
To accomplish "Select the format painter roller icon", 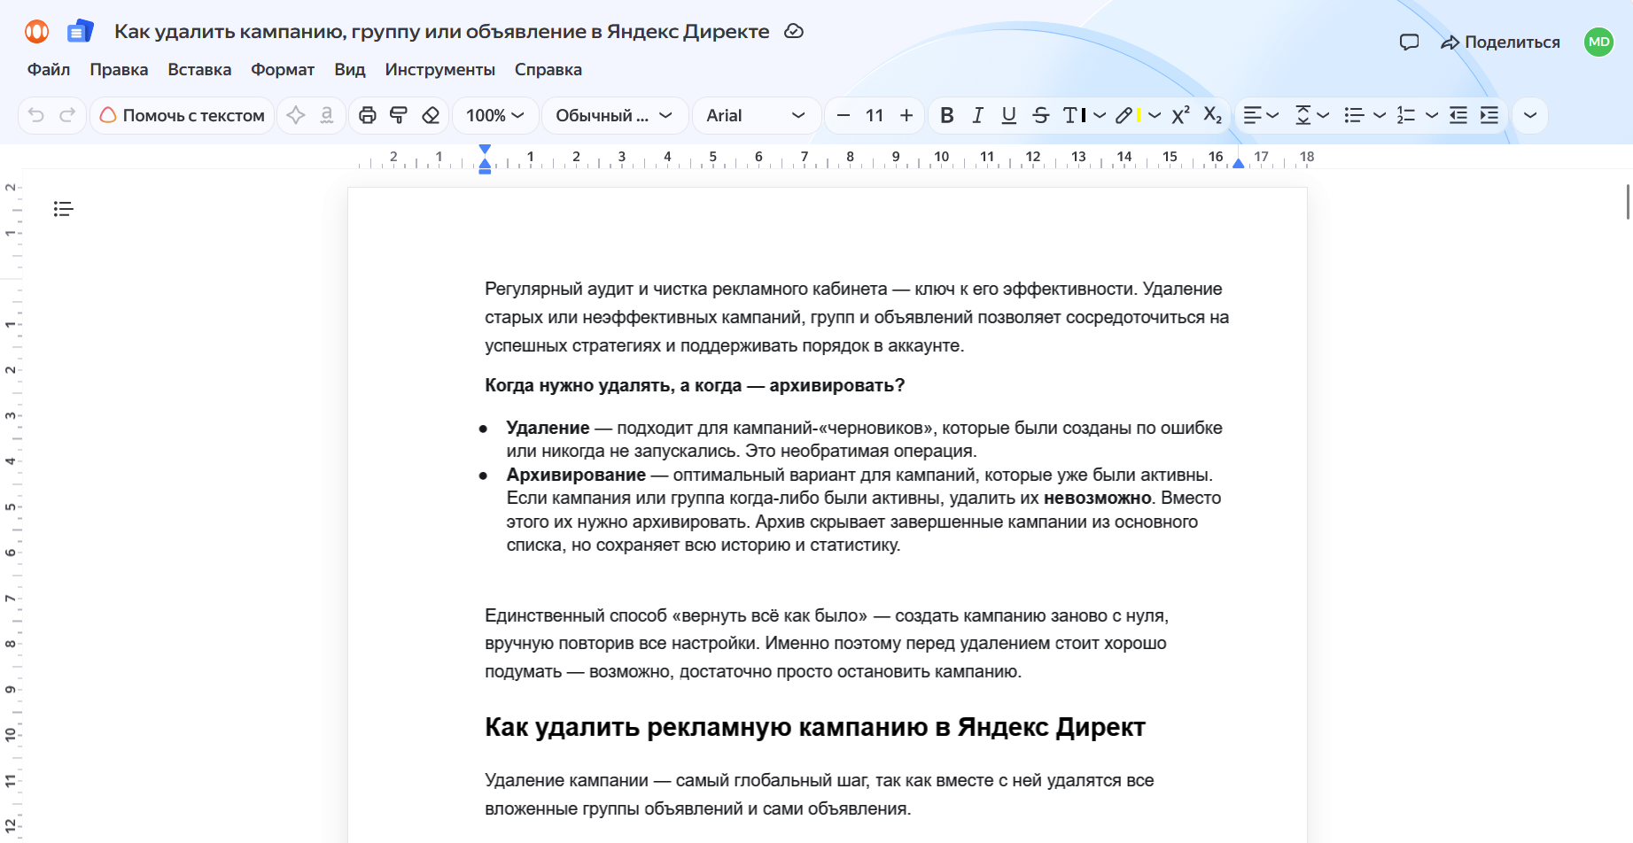I will point(399,115).
